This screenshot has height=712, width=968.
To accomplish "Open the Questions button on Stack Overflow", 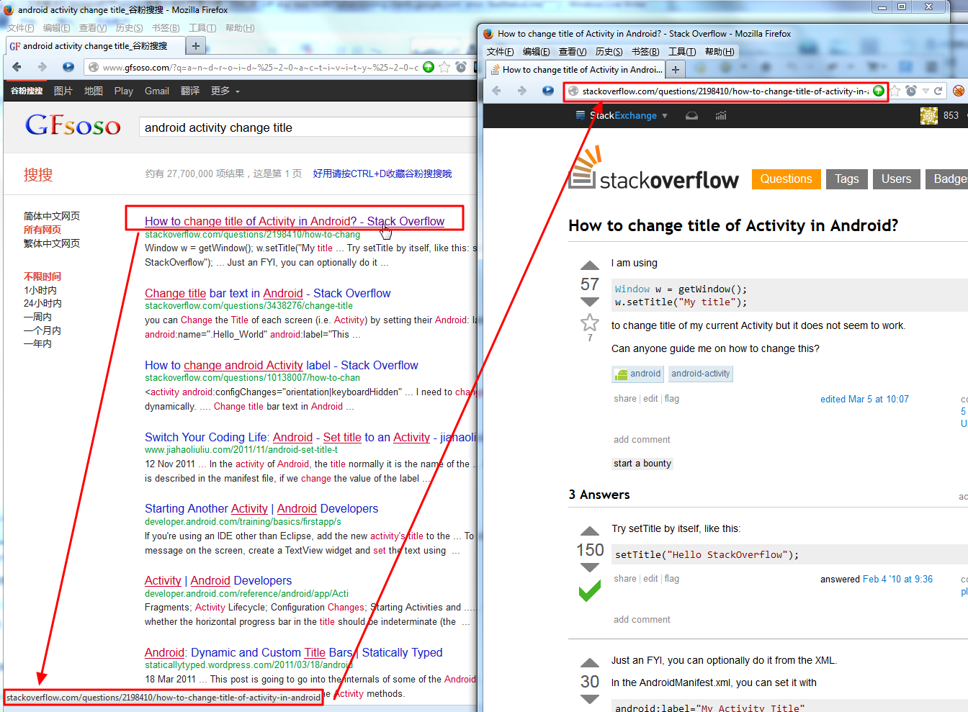I will (786, 179).
